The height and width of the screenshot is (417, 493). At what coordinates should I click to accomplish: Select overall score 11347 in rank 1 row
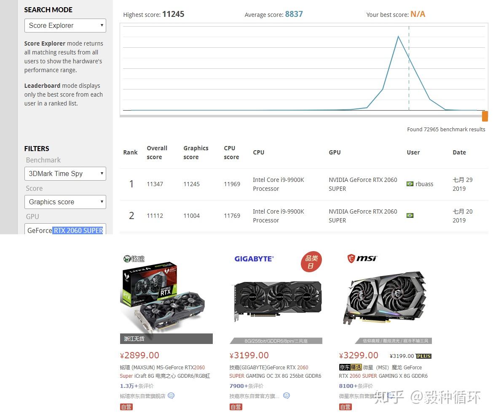click(x=155, y=184)
